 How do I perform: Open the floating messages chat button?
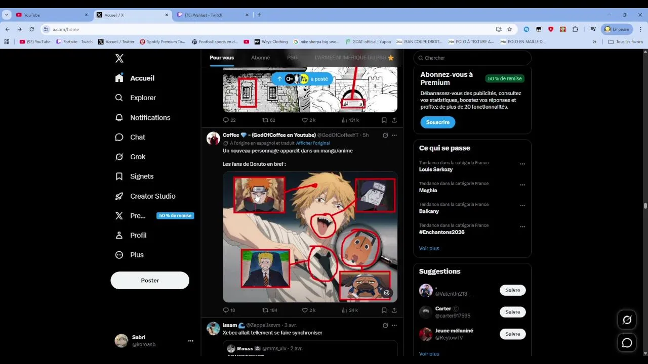(627, 343)
